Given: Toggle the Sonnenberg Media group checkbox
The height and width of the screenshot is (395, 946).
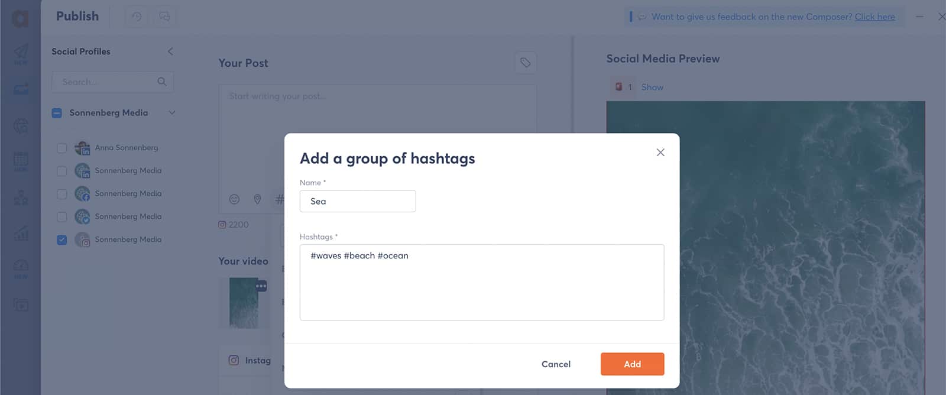Looking at the screenshot, I should click(57, 113).
